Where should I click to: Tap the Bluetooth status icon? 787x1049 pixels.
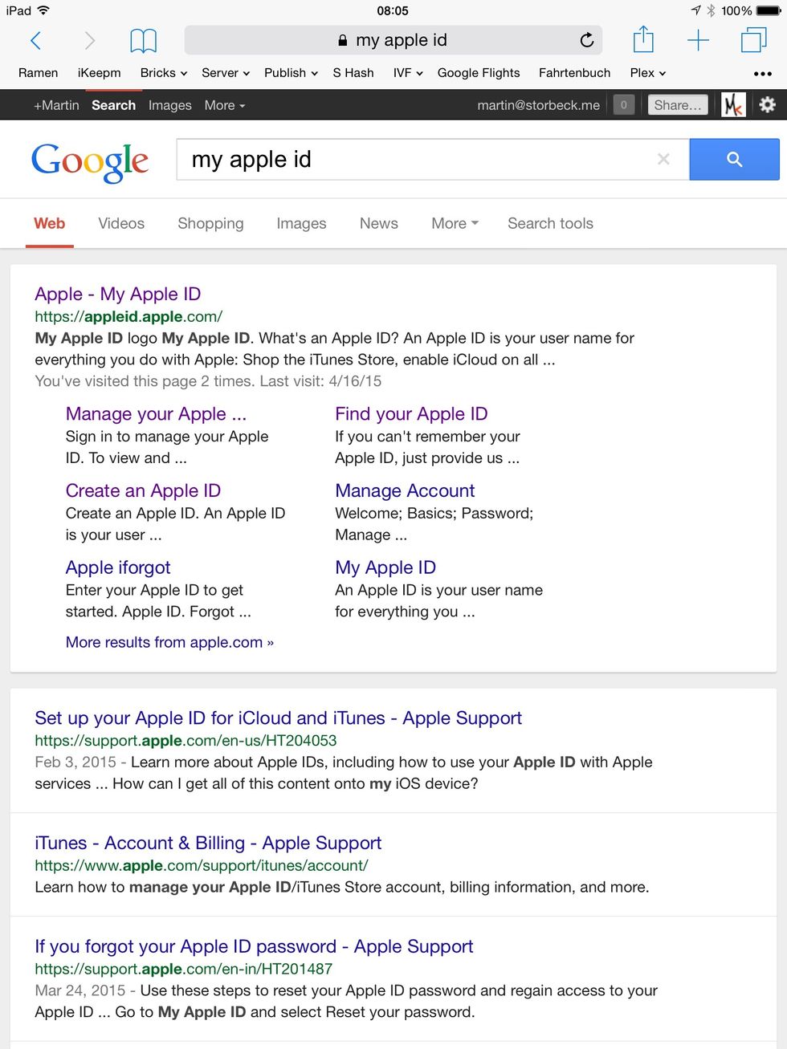coord(711,10)
